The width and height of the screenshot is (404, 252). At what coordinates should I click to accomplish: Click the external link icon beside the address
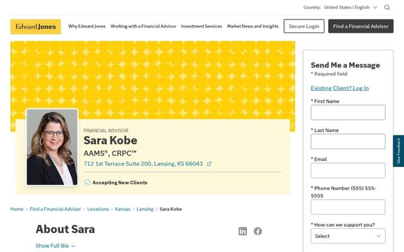(x=209, y=164)
